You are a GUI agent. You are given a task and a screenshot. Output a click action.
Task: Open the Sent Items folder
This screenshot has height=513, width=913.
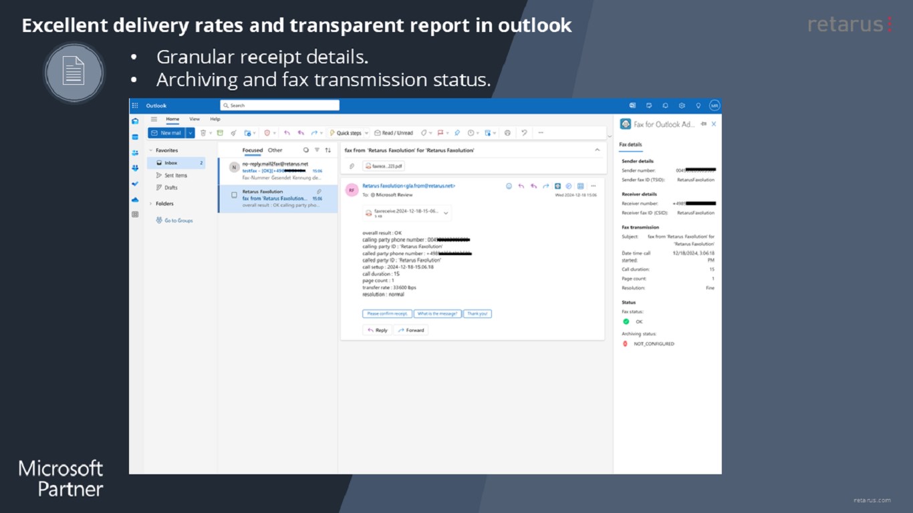tap(176, 176)
